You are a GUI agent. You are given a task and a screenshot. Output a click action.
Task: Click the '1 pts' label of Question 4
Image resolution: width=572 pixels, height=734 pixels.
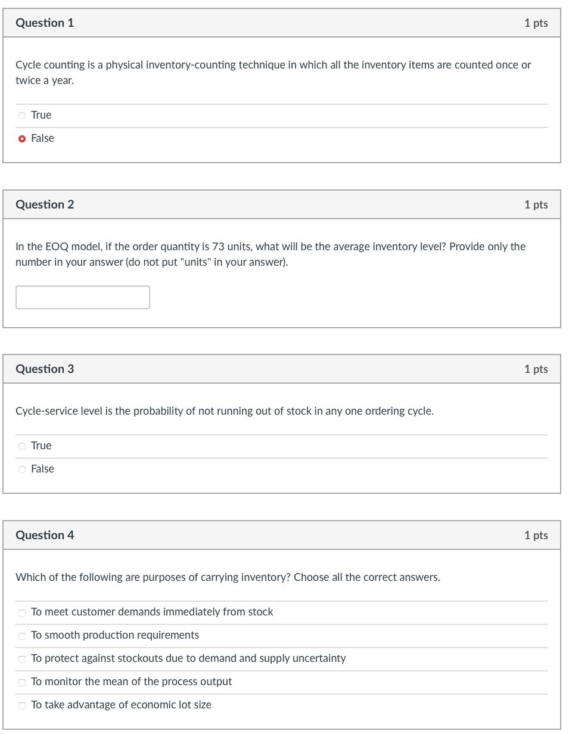click(536, 536)
